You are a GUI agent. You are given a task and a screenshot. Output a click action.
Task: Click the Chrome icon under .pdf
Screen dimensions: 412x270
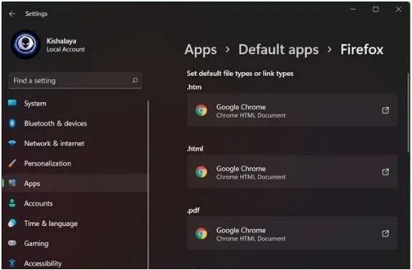point(201,233)
